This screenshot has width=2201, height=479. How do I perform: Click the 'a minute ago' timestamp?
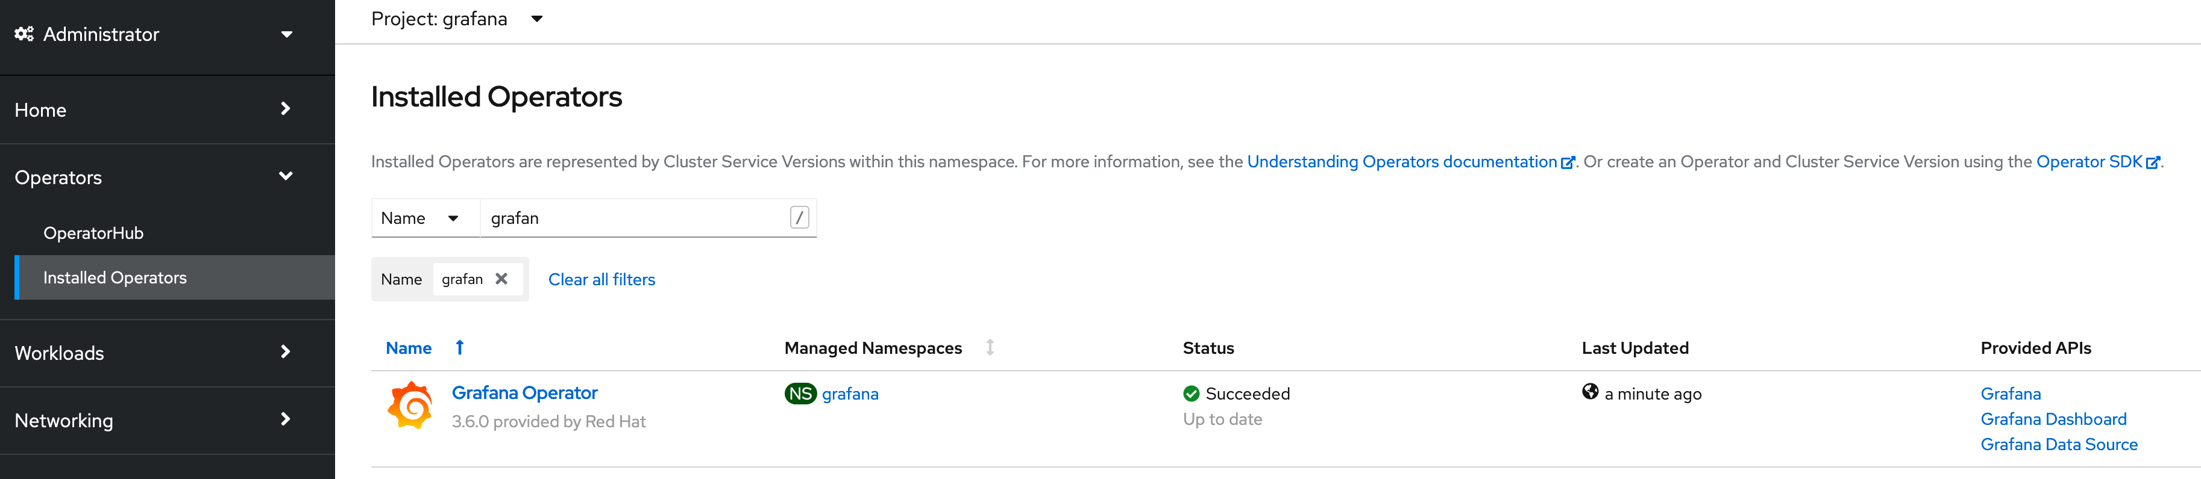tap(1653, 394)
